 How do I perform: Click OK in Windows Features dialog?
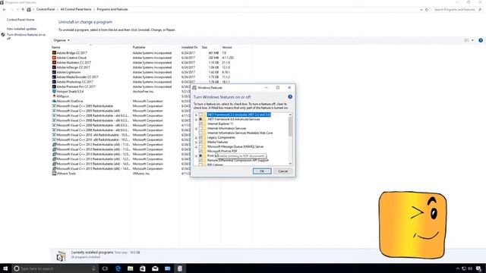(262, 171)
